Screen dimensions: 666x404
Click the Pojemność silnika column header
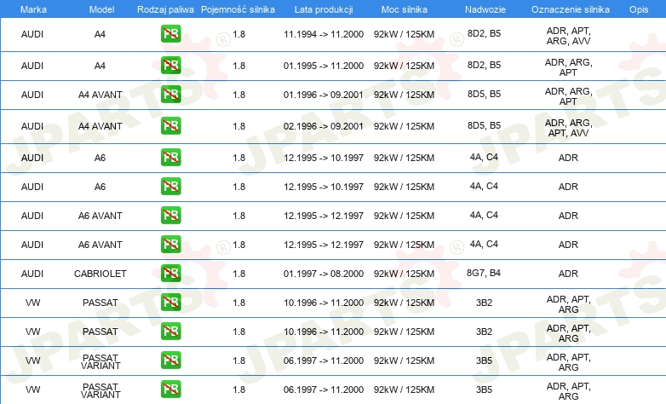[x=238, y=9]
